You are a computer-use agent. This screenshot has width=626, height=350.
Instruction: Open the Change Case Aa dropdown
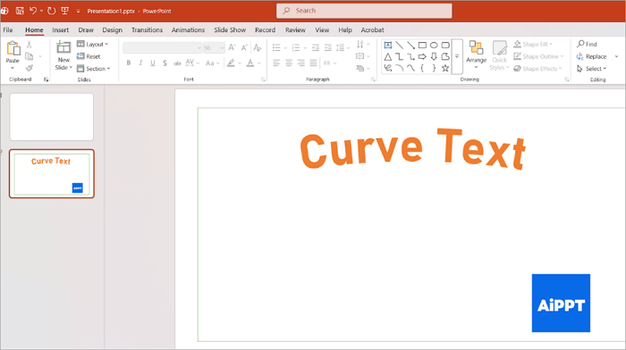pos(213,63)
